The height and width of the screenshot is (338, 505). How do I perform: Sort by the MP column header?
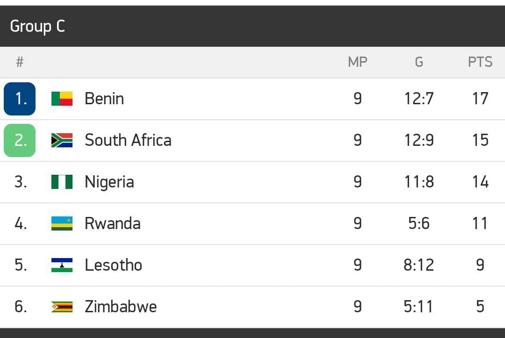358,62
